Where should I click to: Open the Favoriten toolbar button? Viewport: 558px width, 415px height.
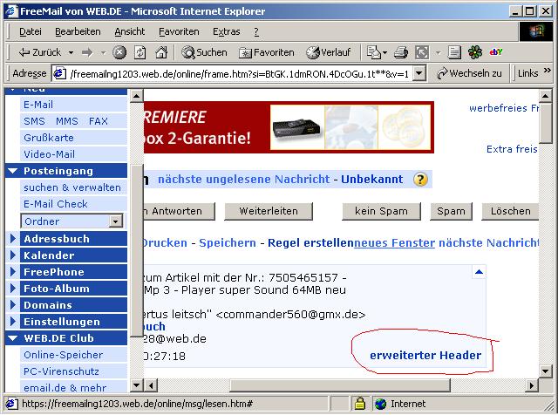click(267, 52)
